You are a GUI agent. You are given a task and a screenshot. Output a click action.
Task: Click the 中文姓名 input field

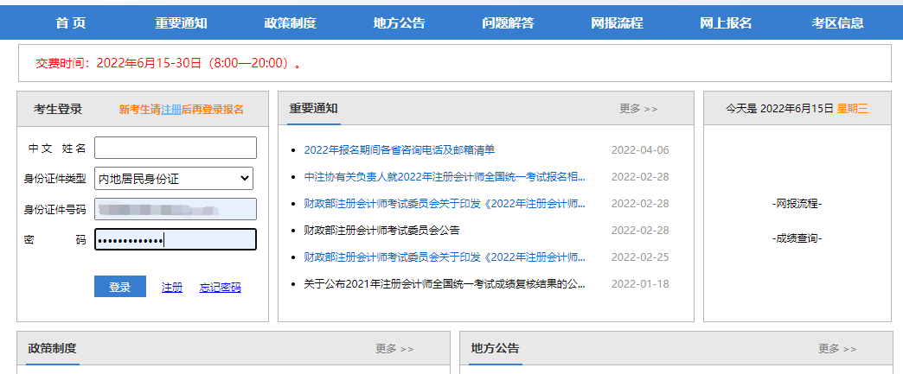[x=176, y=148]
